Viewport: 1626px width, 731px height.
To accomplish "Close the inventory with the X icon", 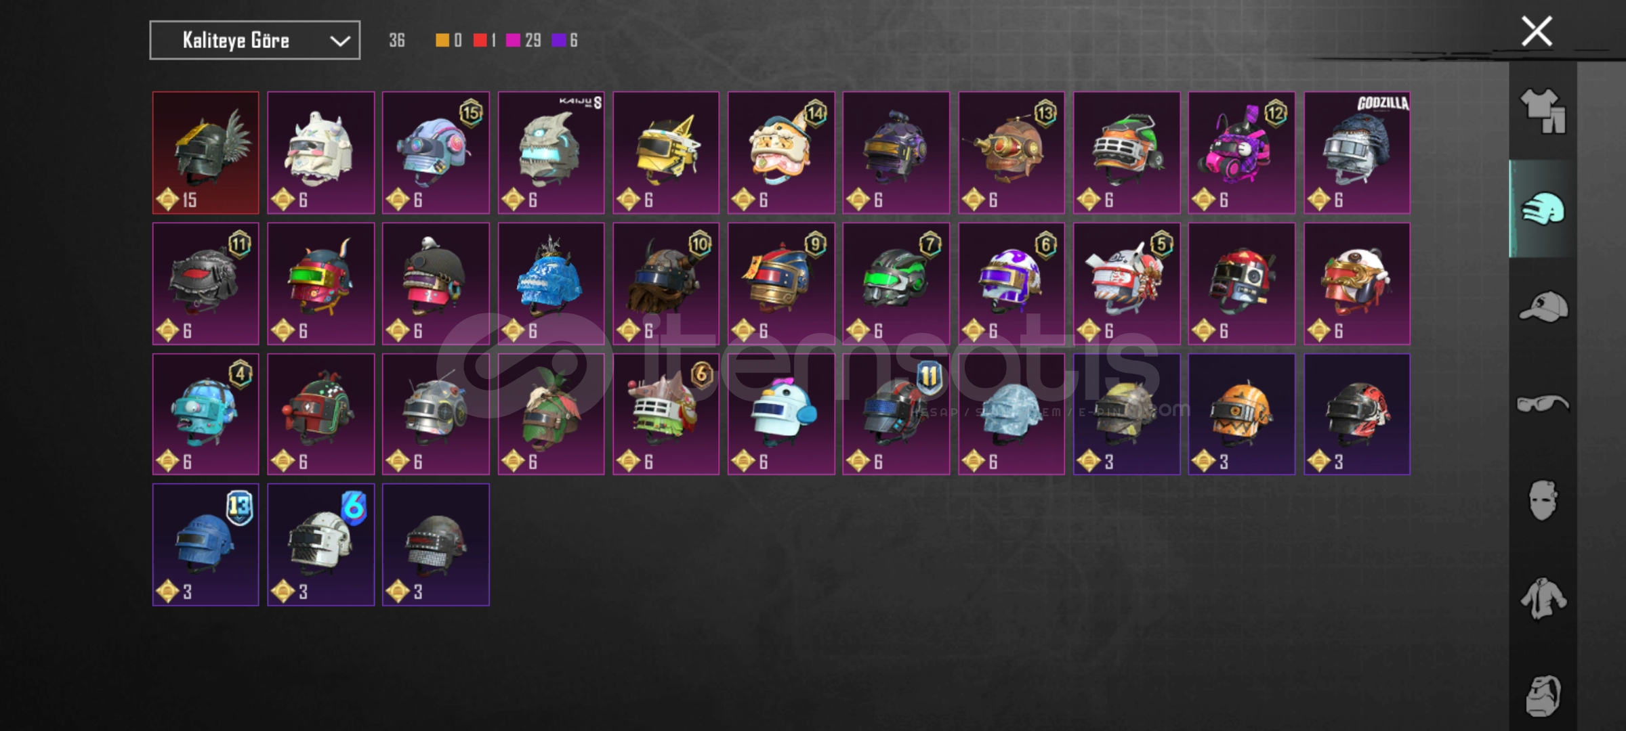I will coord(1537,31).
